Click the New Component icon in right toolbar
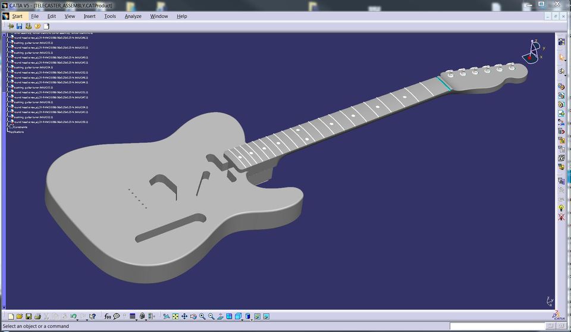Image resolution: width=571 pixels, height=332 pixels. (x=561, y=87)
